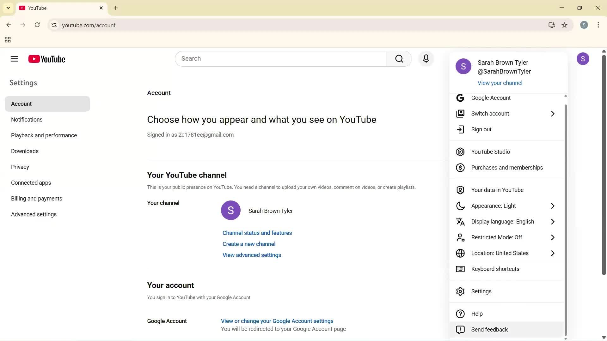Select Billing and payments in the sidebar
The image size is (607, 341).
click(x=36, y=198)
